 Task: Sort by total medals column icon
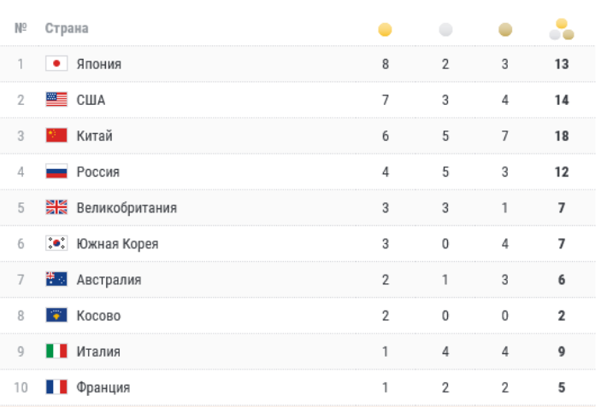[562, 30]
